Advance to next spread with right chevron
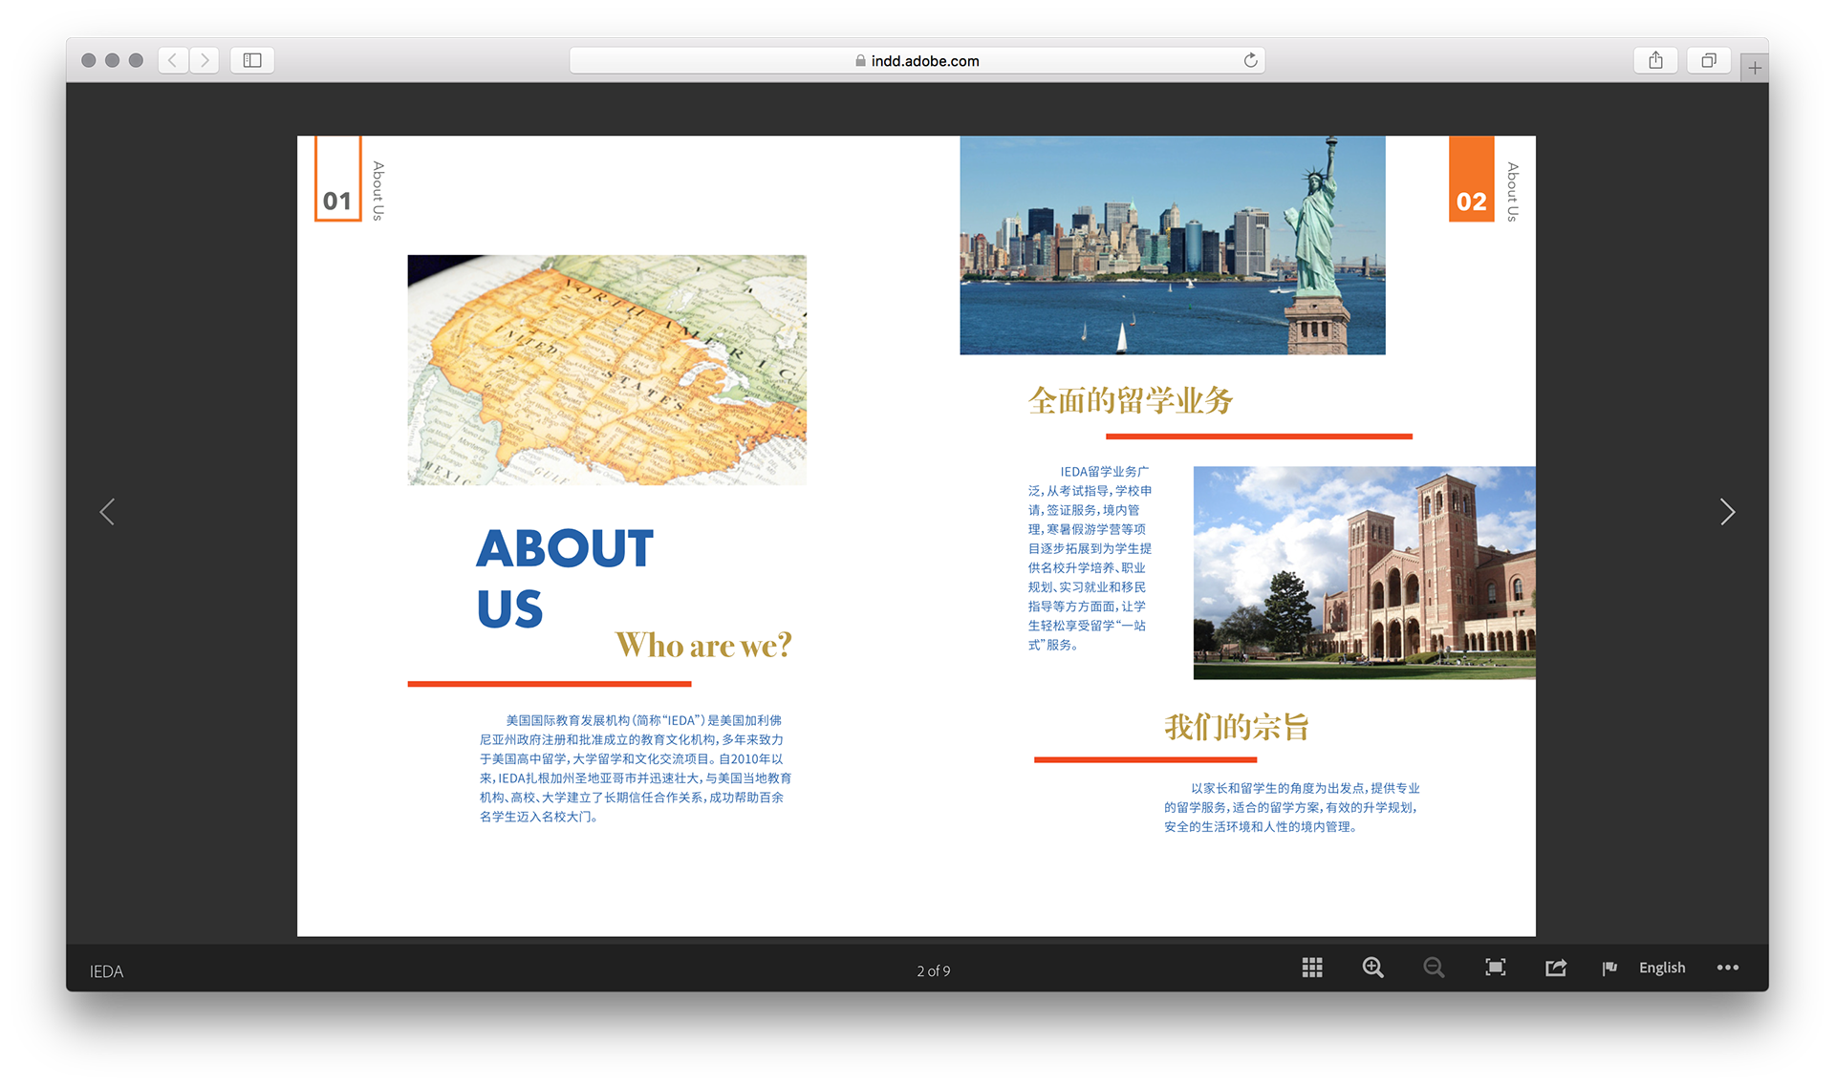Image resolution: width=1835 pixels, height=1086 pixels. (1727, 512)
